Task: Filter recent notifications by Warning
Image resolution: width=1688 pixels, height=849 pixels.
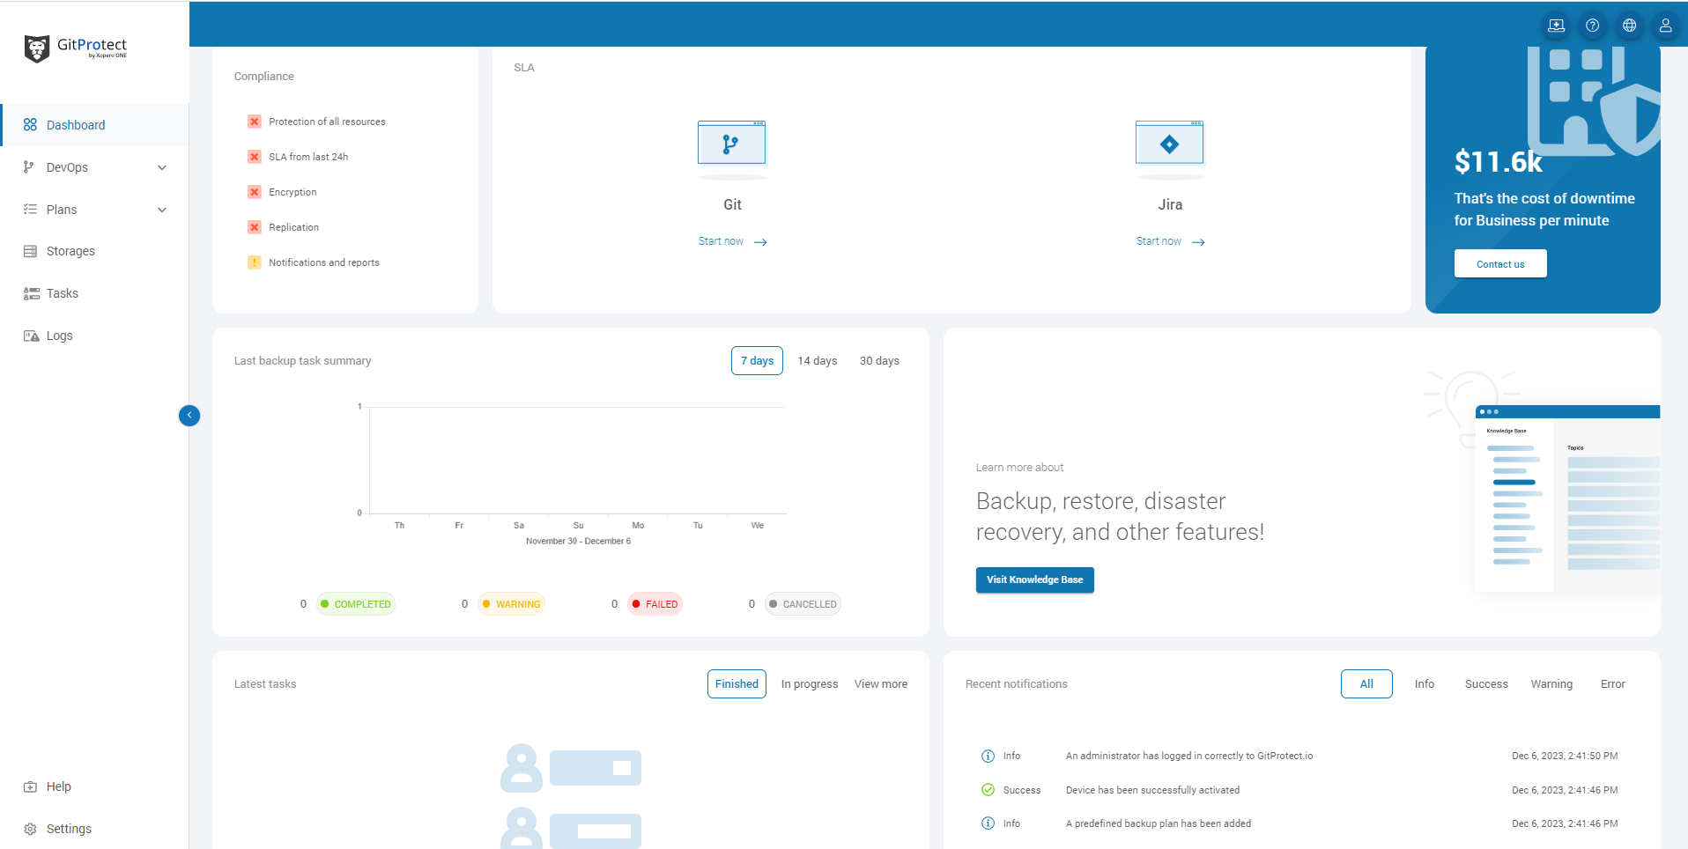Action: 1551,683
